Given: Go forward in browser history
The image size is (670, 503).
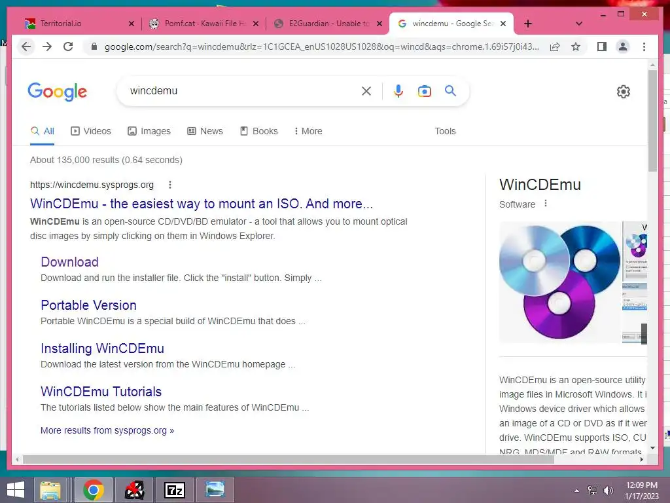Looking at the screenshot, I should [x=47, y=47].
